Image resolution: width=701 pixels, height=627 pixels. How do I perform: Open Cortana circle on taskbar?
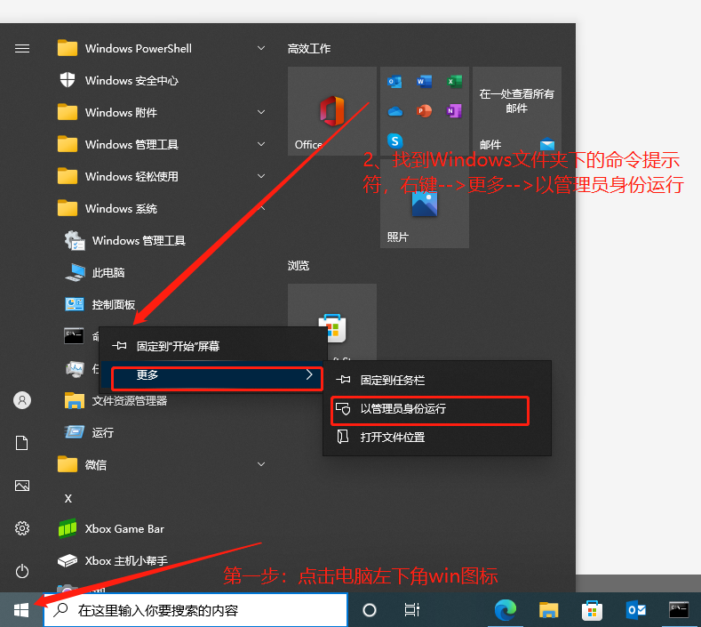(370, 610)
